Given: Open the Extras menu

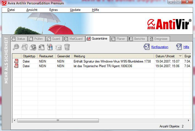Looking at the screenshot, I should point(54,10).
